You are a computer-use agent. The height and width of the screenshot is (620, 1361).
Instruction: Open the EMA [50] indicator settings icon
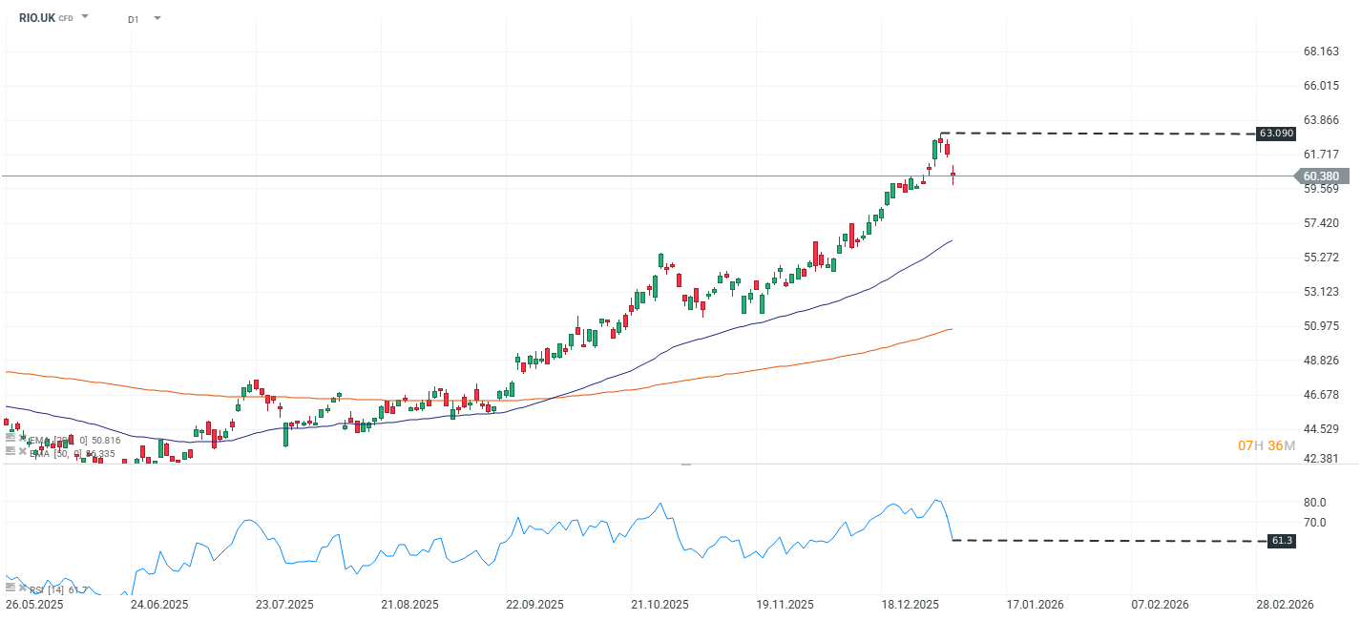10,451
